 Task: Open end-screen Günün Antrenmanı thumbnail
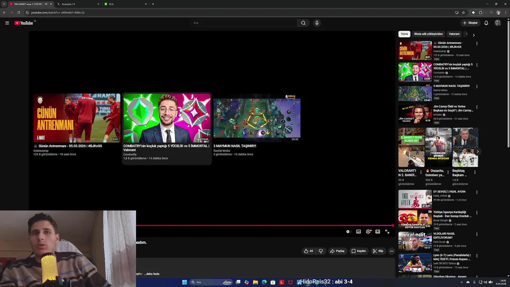77,118
